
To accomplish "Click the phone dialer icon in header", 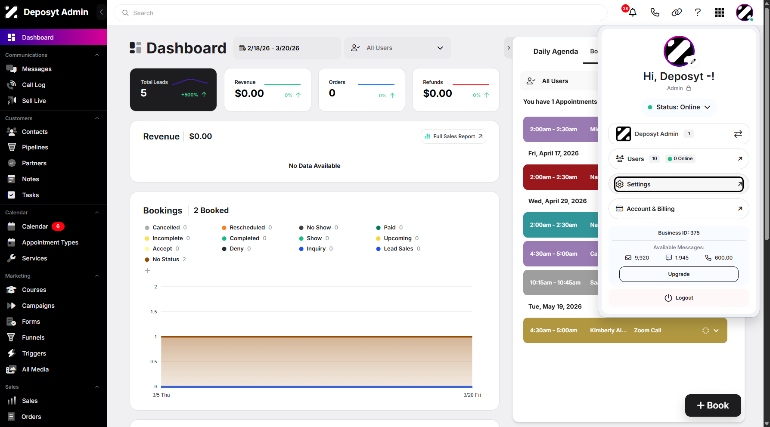I will (655, 12).
